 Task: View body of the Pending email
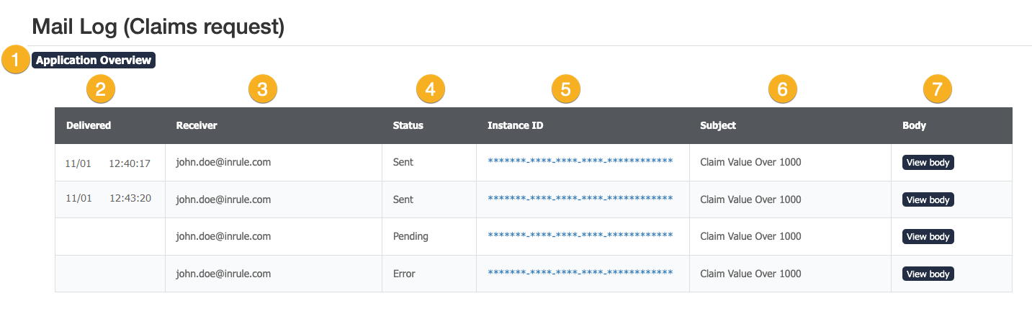point(928,237)
